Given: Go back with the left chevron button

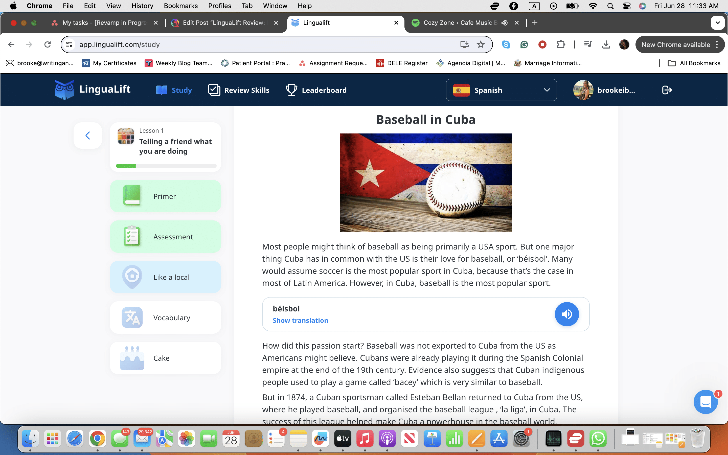Looking at the screenshot, I should (87, 135).
